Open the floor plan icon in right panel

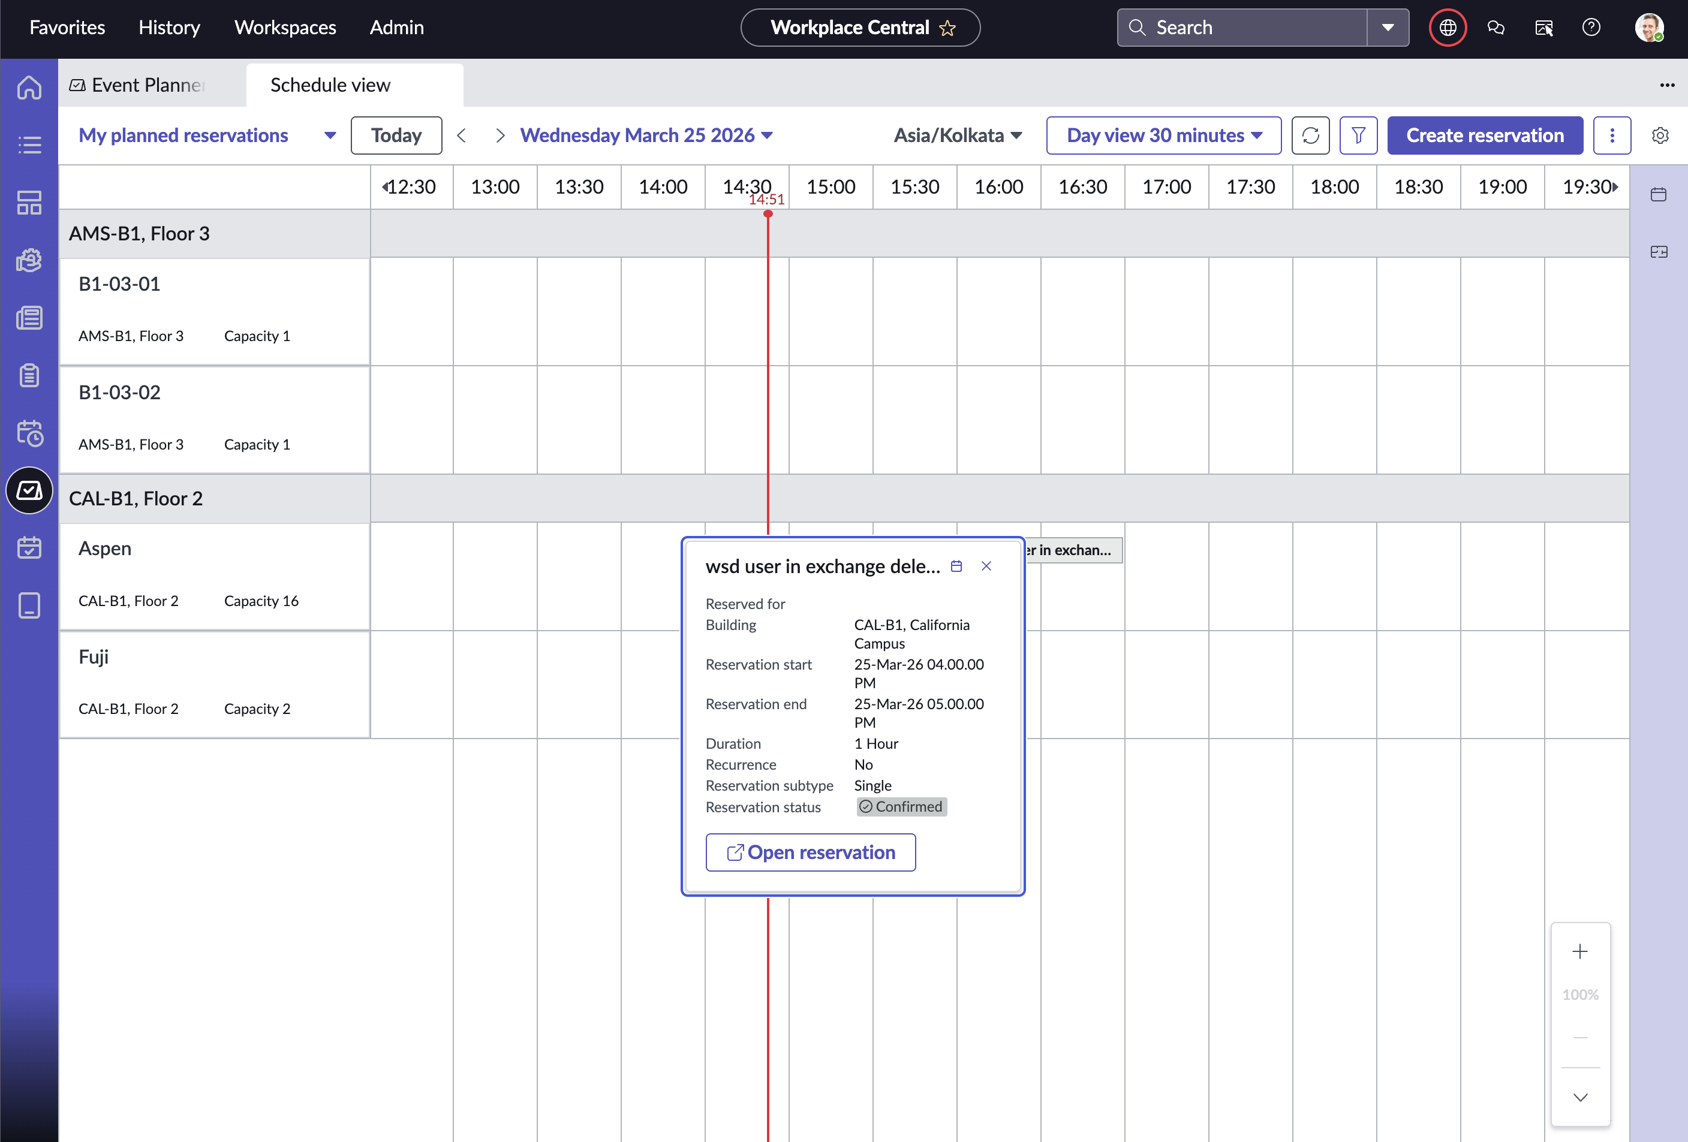click(1658, 252)
